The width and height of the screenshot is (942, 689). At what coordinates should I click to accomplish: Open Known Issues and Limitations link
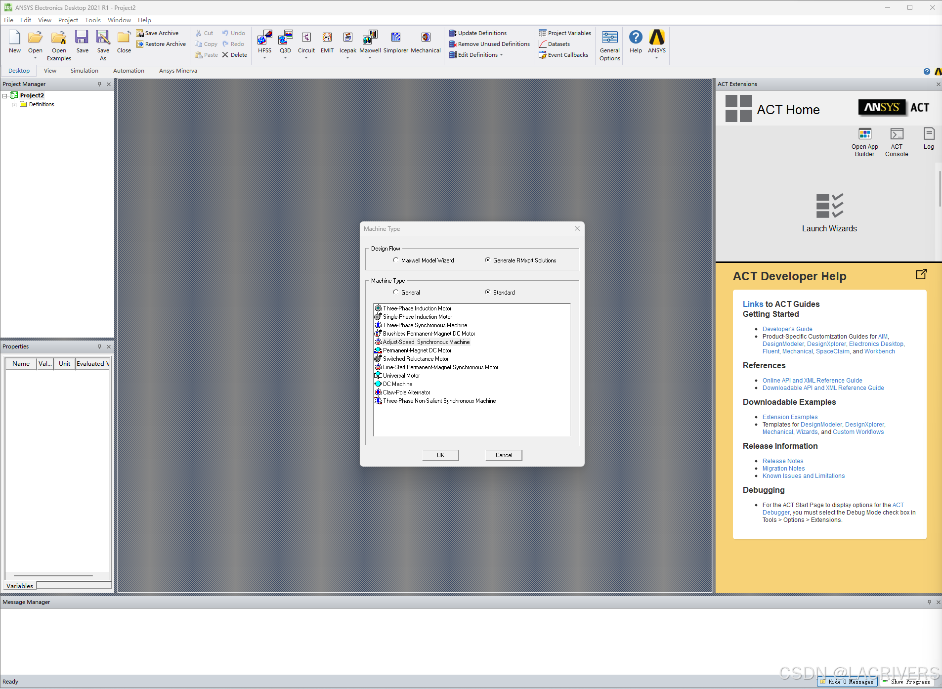pyautogui.click(x=804, y=475)
